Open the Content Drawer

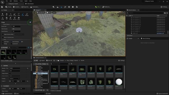click(x=7, y=94)
